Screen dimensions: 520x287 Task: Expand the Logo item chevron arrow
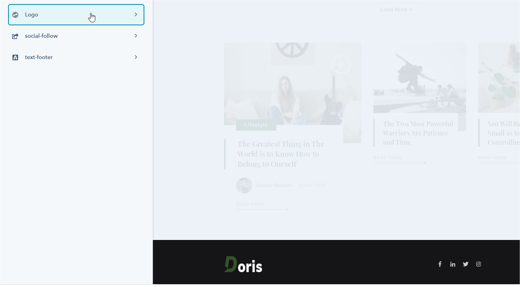coord(136,14)
